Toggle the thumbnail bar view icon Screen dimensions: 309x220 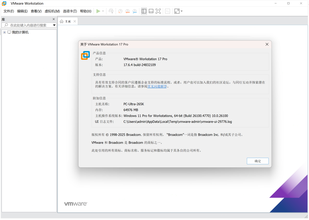(x=151, y=11)
